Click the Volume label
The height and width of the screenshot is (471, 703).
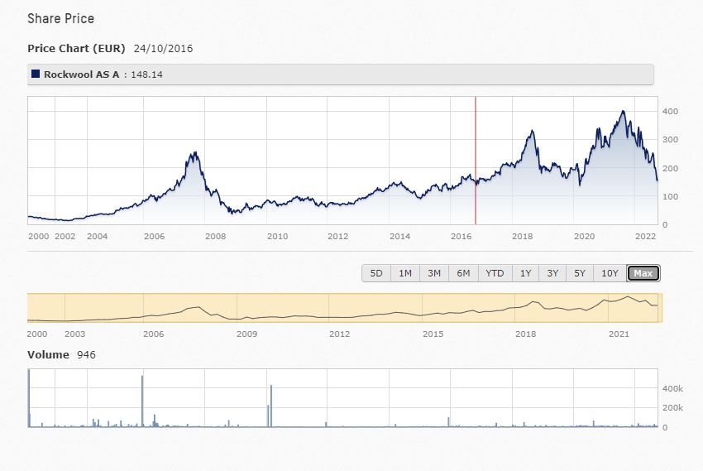tap(48, 354)
